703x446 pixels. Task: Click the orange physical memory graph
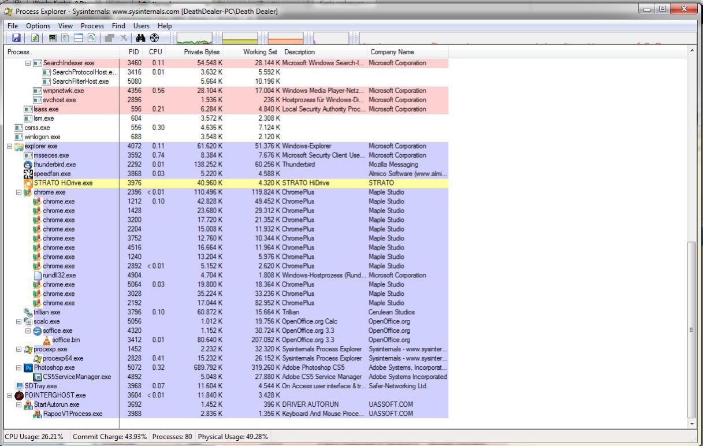tap(287, 38)
